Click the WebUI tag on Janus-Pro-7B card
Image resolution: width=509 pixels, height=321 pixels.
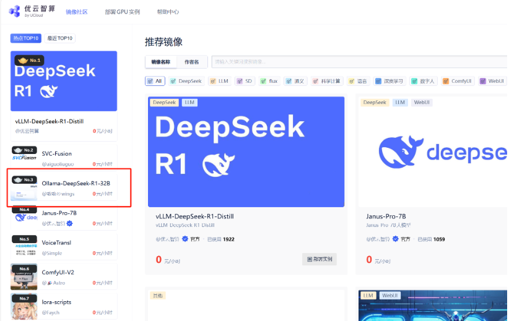point(422,103)
